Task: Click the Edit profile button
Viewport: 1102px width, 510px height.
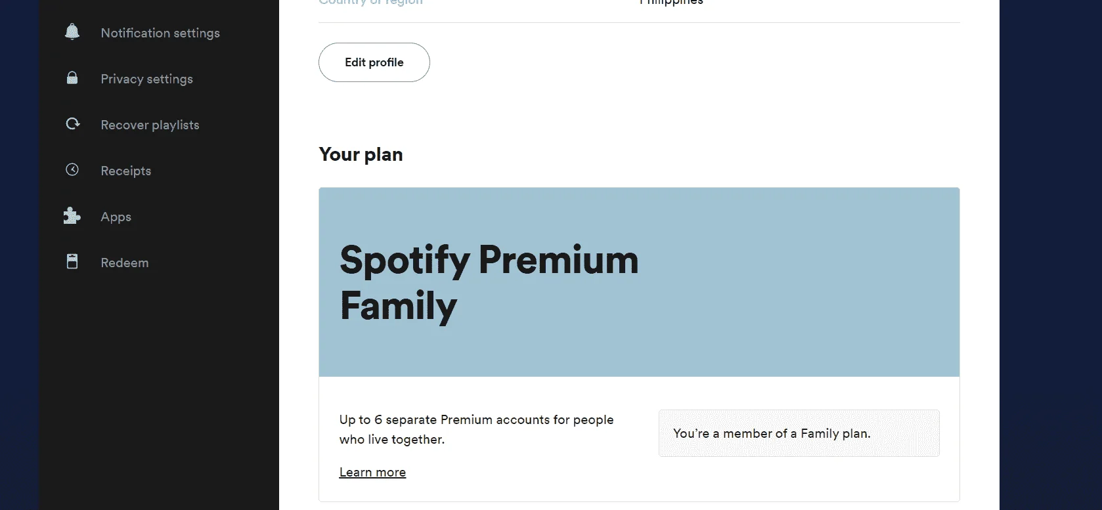Action: 374,62
